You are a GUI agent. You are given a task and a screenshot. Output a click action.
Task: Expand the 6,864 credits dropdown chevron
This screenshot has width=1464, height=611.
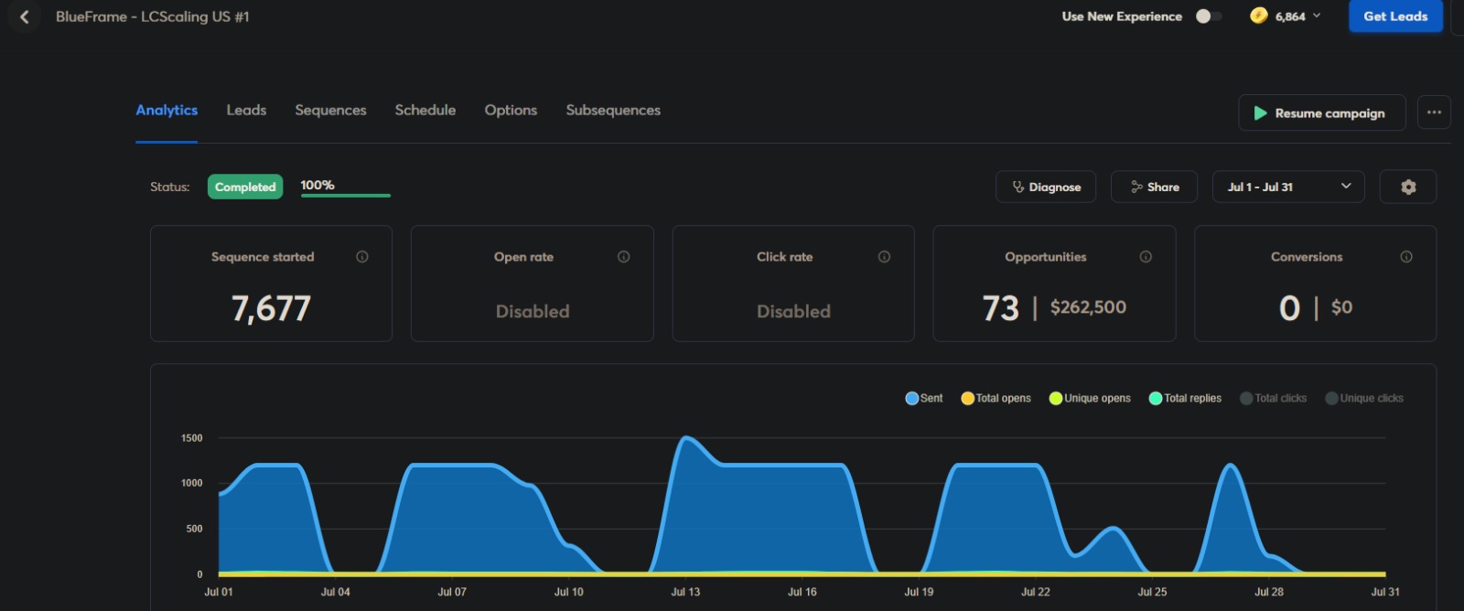(x=1317, y=16)
